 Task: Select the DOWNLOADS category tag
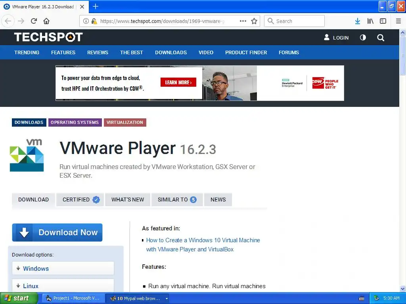[29, 122]
